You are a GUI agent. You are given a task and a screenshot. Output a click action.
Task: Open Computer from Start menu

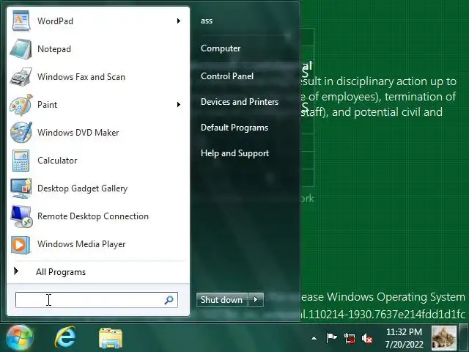click(x=221, y=48)
